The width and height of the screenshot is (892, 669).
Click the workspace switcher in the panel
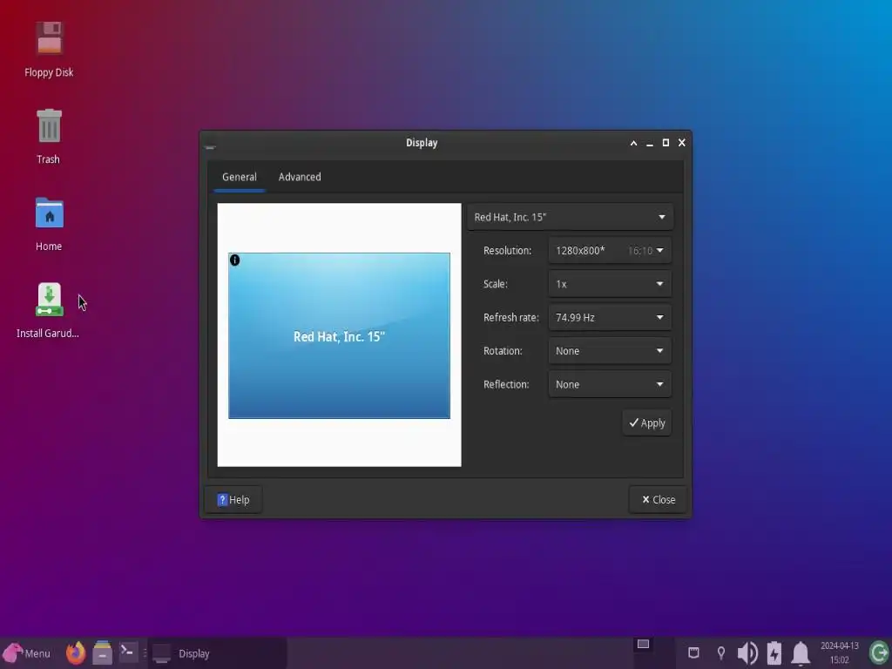644,644
